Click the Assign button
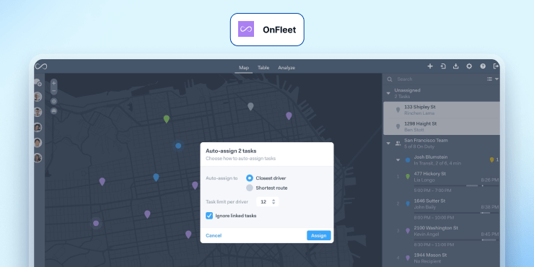 click(319, 235)
